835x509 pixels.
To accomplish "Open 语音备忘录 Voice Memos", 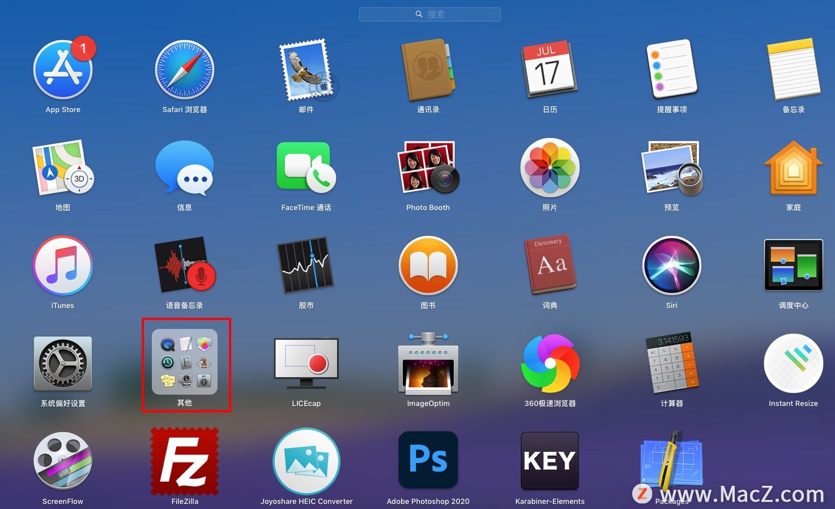I will (185, 266).
